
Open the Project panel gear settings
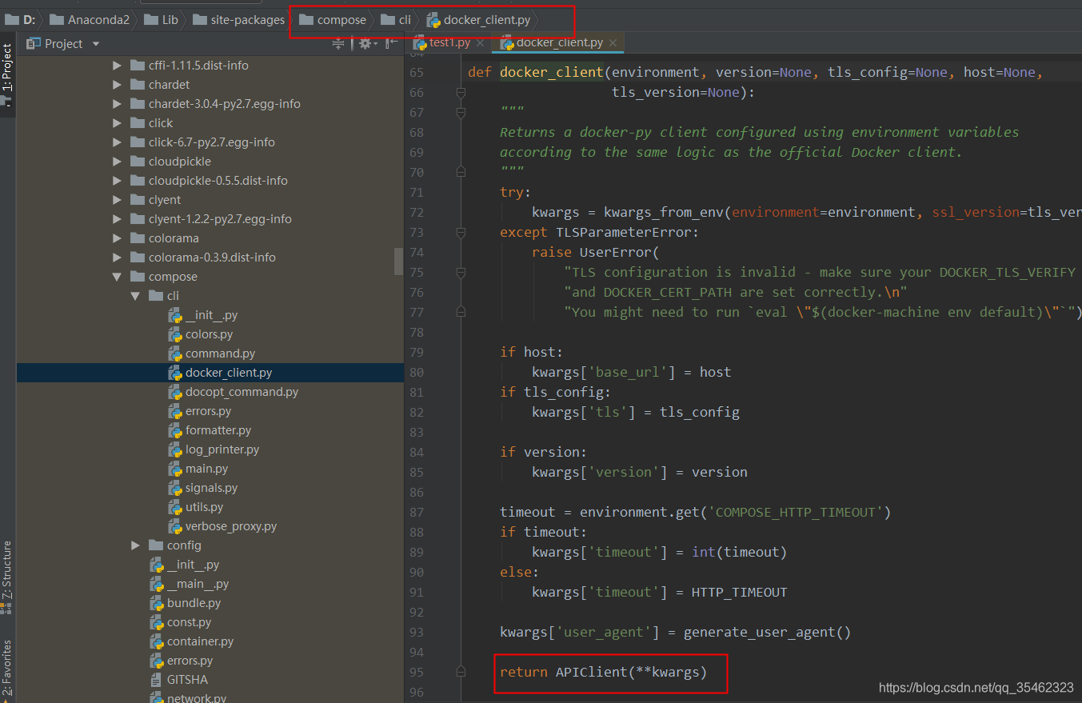(365, 43)
